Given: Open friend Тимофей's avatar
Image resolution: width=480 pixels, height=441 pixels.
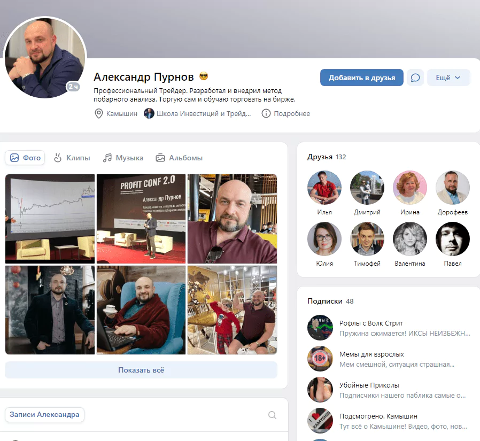Looking at the screenshot, I should 367,239.
